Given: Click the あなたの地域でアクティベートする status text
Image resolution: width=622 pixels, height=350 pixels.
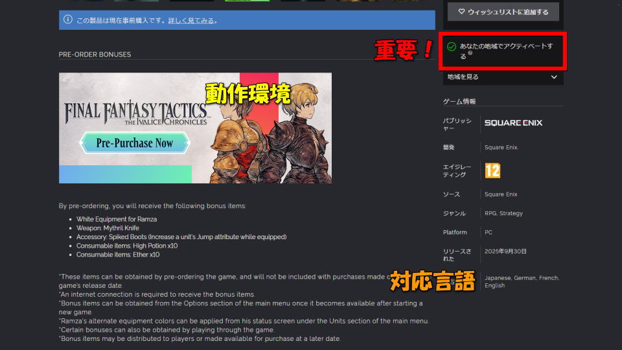Looking at the screenshot, I should (506, 51).
